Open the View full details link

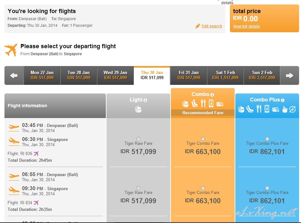point(246,26)
